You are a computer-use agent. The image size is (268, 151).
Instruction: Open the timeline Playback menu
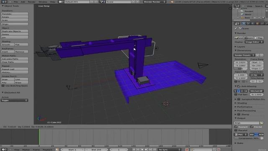(47, 149)
